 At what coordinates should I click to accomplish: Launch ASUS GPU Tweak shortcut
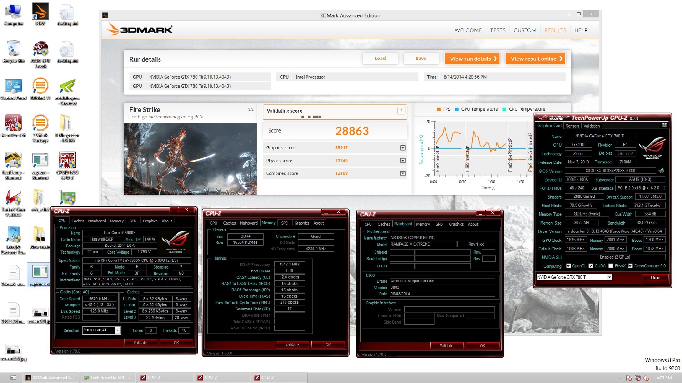tap(40, 54)
